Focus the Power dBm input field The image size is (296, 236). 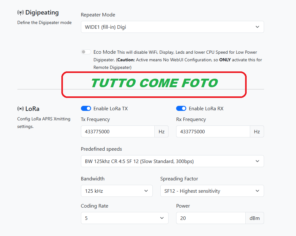pyautogui.click(x=211, y=218)
